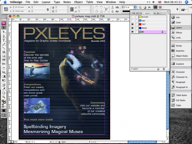Open the Swatches panel in dock
The height and width of the screenshot is (144, 192).
[181, 51]
